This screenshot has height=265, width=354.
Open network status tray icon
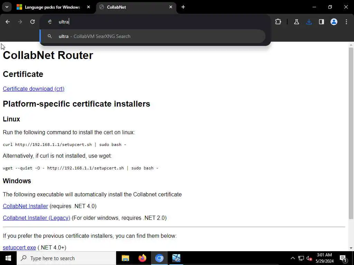301,258
